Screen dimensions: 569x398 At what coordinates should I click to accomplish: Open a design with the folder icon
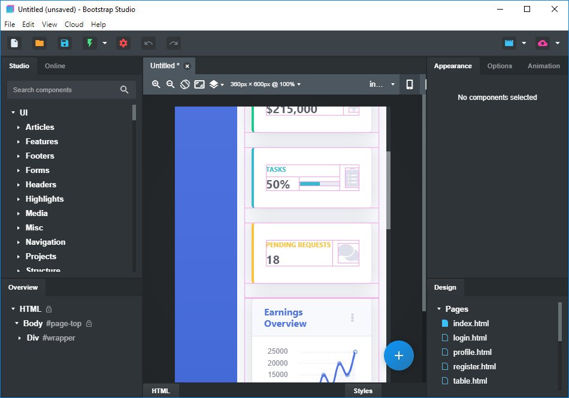click(x=40, y=43)
